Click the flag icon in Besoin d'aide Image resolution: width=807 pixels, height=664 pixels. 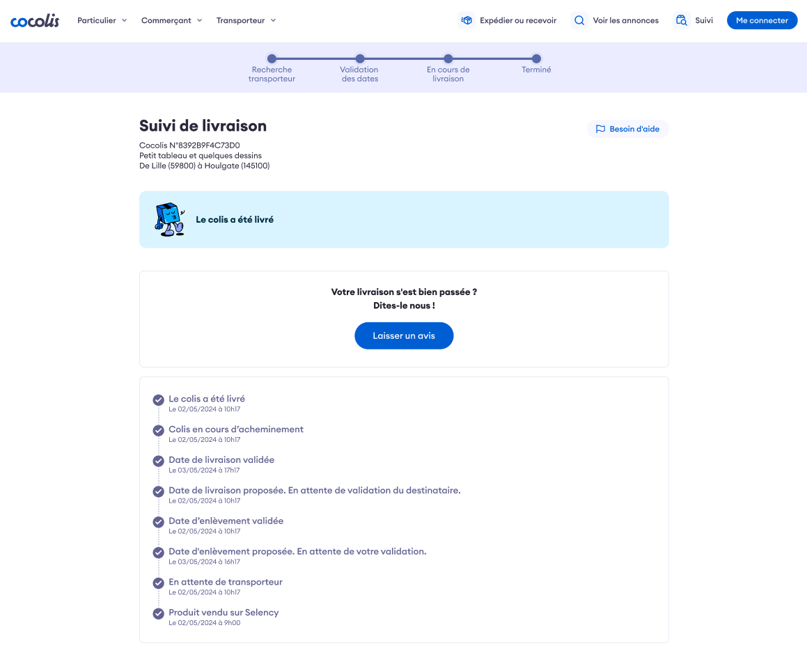click(x=600, y=129)
